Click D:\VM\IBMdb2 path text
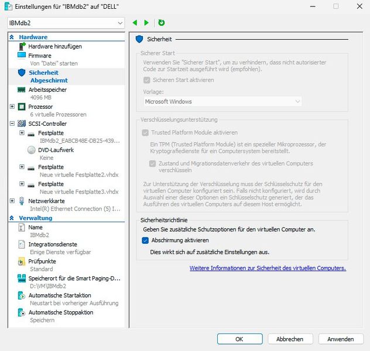 pyautogui.click(x=48, y=286)
